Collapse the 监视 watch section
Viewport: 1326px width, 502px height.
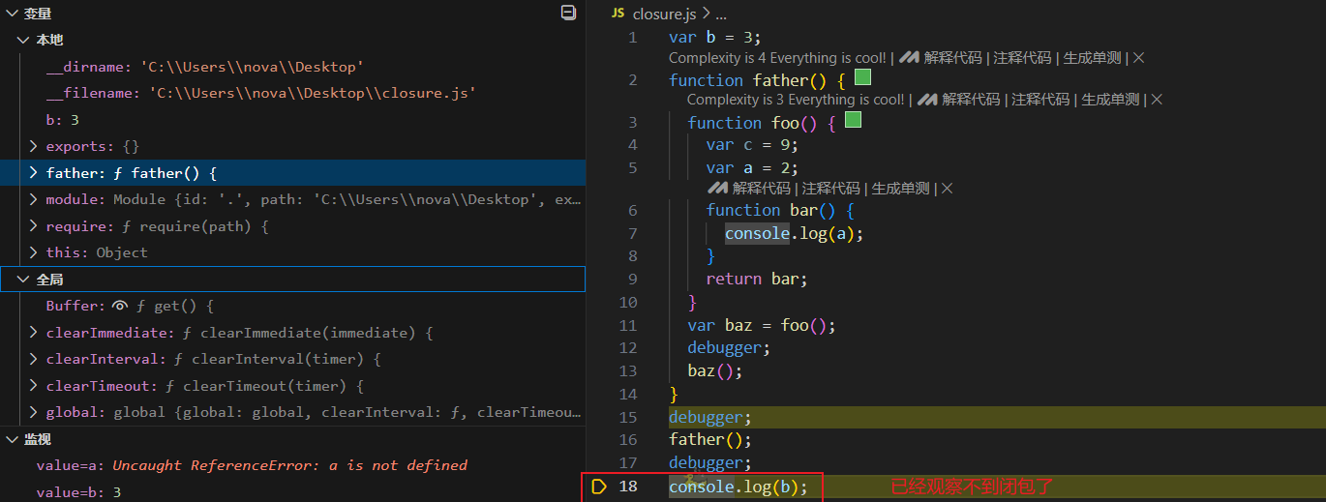point(12,439)
